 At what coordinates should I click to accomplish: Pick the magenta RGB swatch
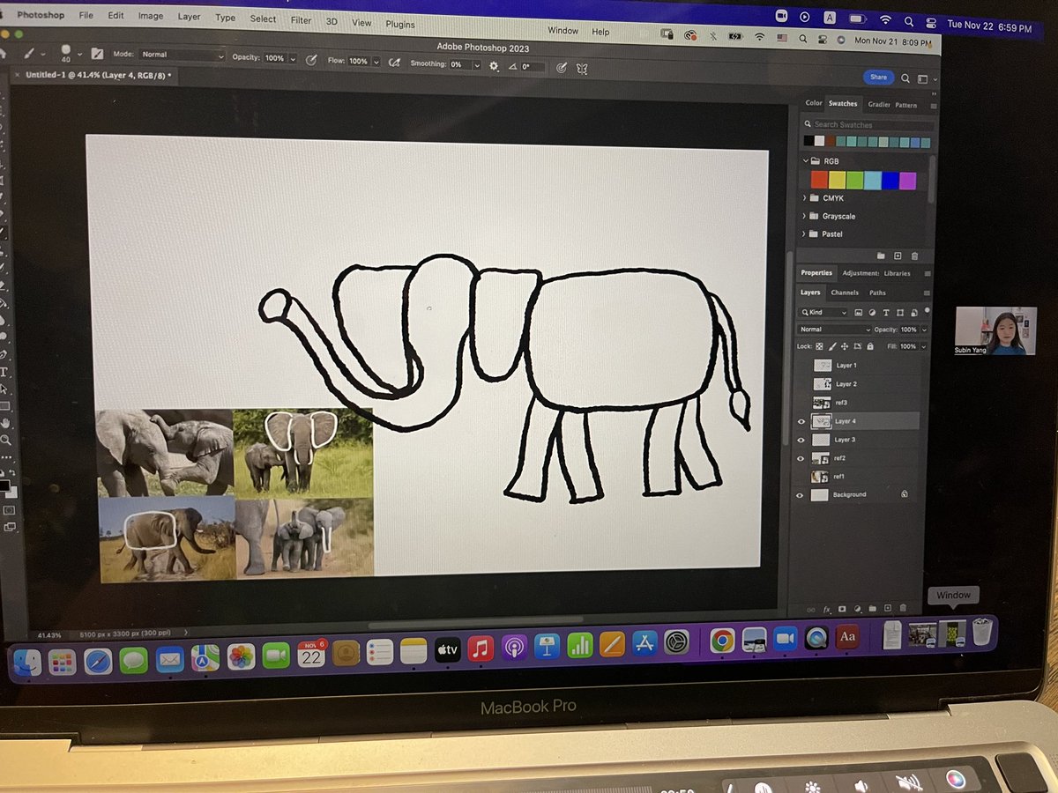coord(907,181)
